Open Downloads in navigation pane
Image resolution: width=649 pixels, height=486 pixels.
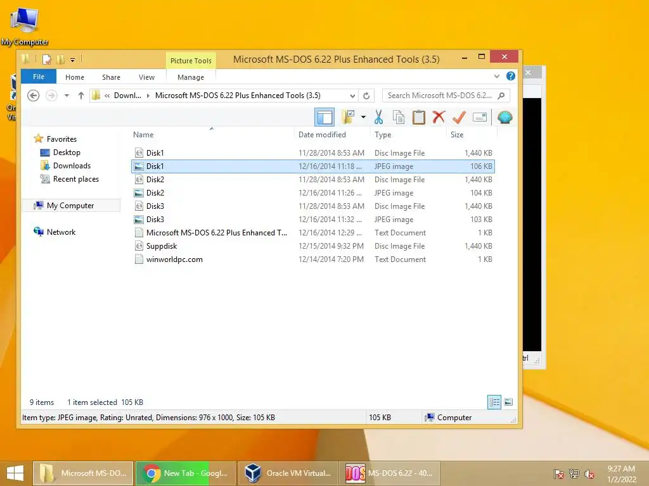point(72,166)
